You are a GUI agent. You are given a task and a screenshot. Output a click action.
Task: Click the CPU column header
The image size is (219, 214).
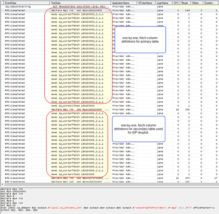tap(176, 3)
